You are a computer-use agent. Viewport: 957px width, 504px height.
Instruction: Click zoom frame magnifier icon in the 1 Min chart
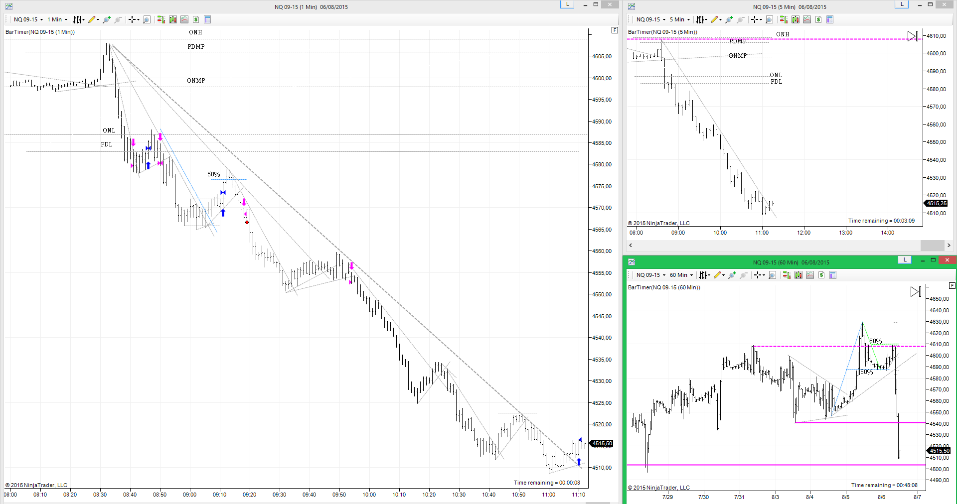147,19
